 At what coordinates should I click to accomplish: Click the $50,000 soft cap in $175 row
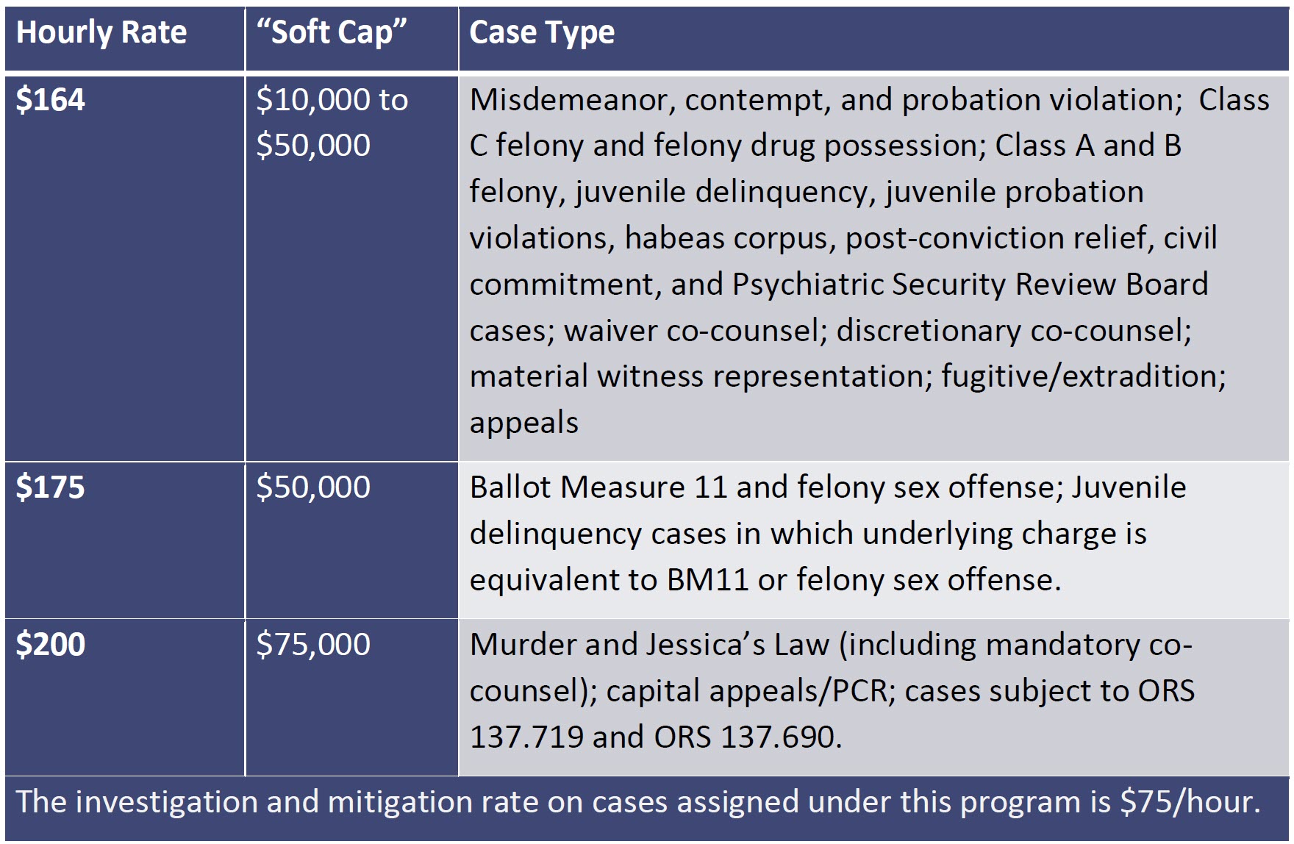313,487
